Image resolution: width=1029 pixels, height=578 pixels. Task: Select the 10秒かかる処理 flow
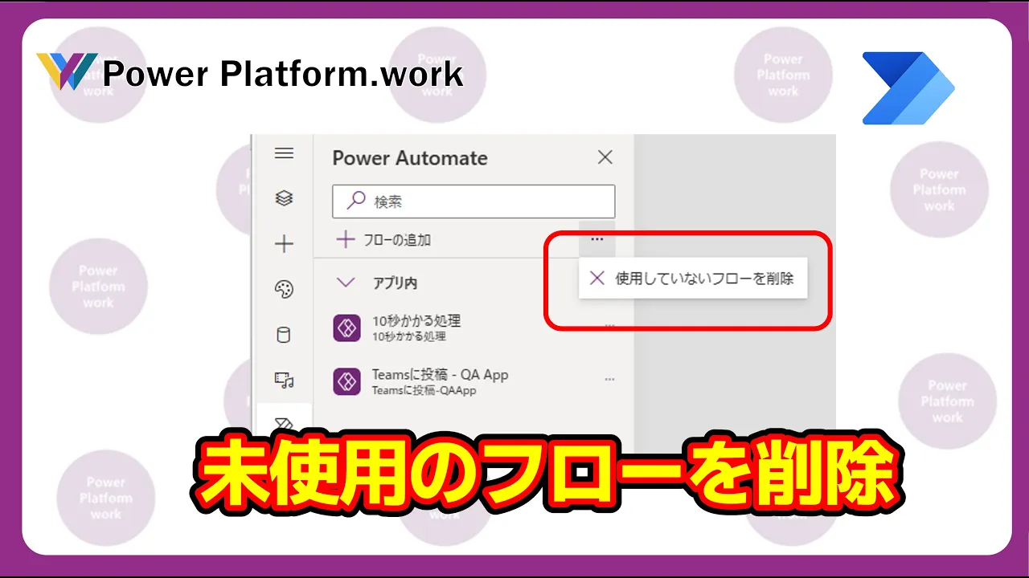click(474, 328)
